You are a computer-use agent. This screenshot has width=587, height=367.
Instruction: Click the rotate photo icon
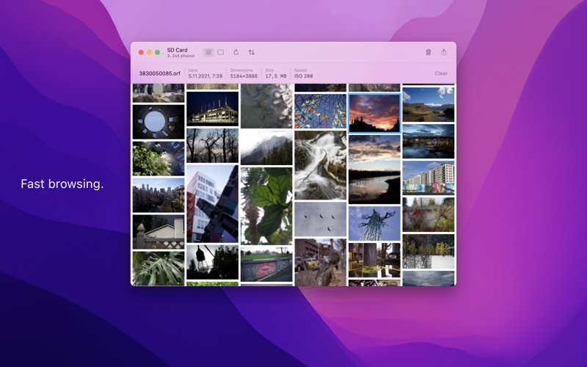pos(236,52)
